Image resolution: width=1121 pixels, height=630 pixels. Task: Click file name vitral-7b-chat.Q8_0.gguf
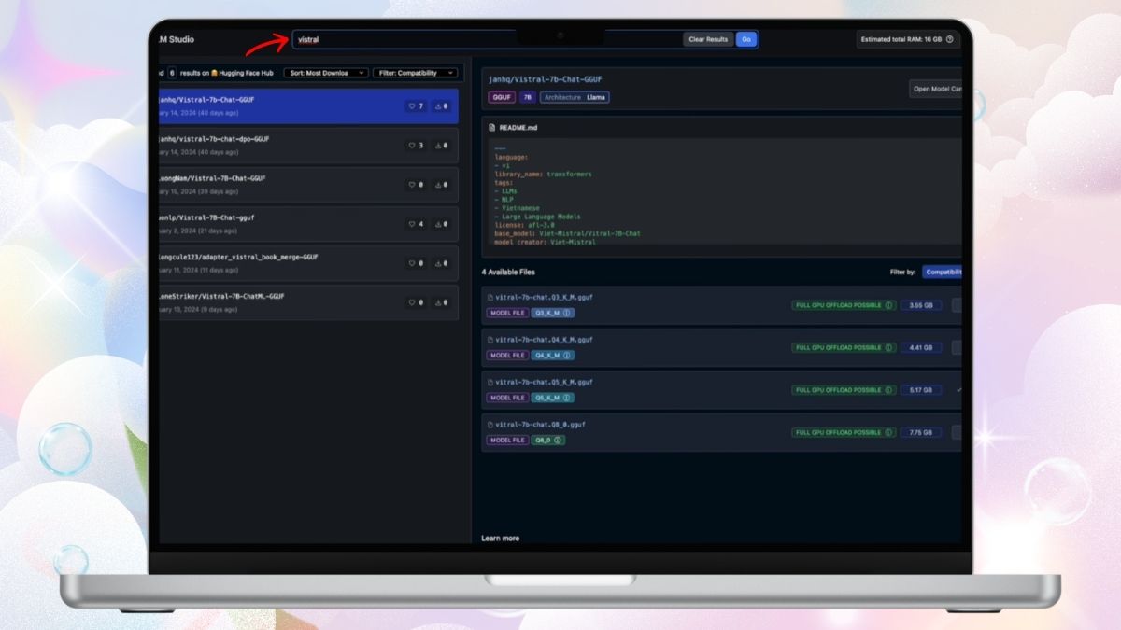541,425
